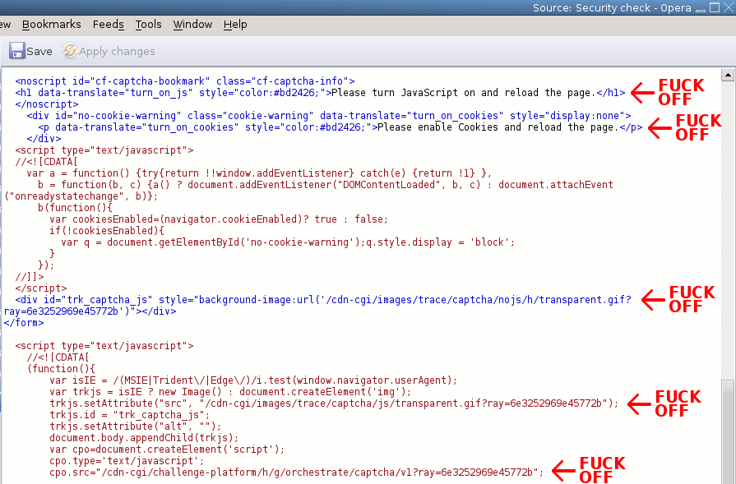
Task: Click the Save floppy disk icon
Action: (x=17, y=51)
